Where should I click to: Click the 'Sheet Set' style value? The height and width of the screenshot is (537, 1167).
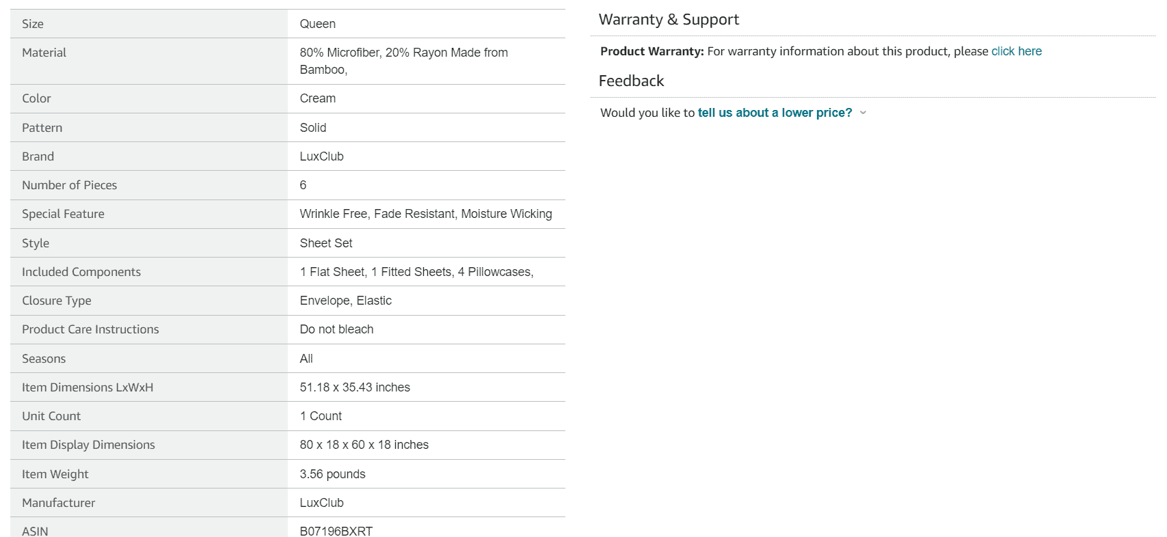pyautogui.click(x=325, y=243)
